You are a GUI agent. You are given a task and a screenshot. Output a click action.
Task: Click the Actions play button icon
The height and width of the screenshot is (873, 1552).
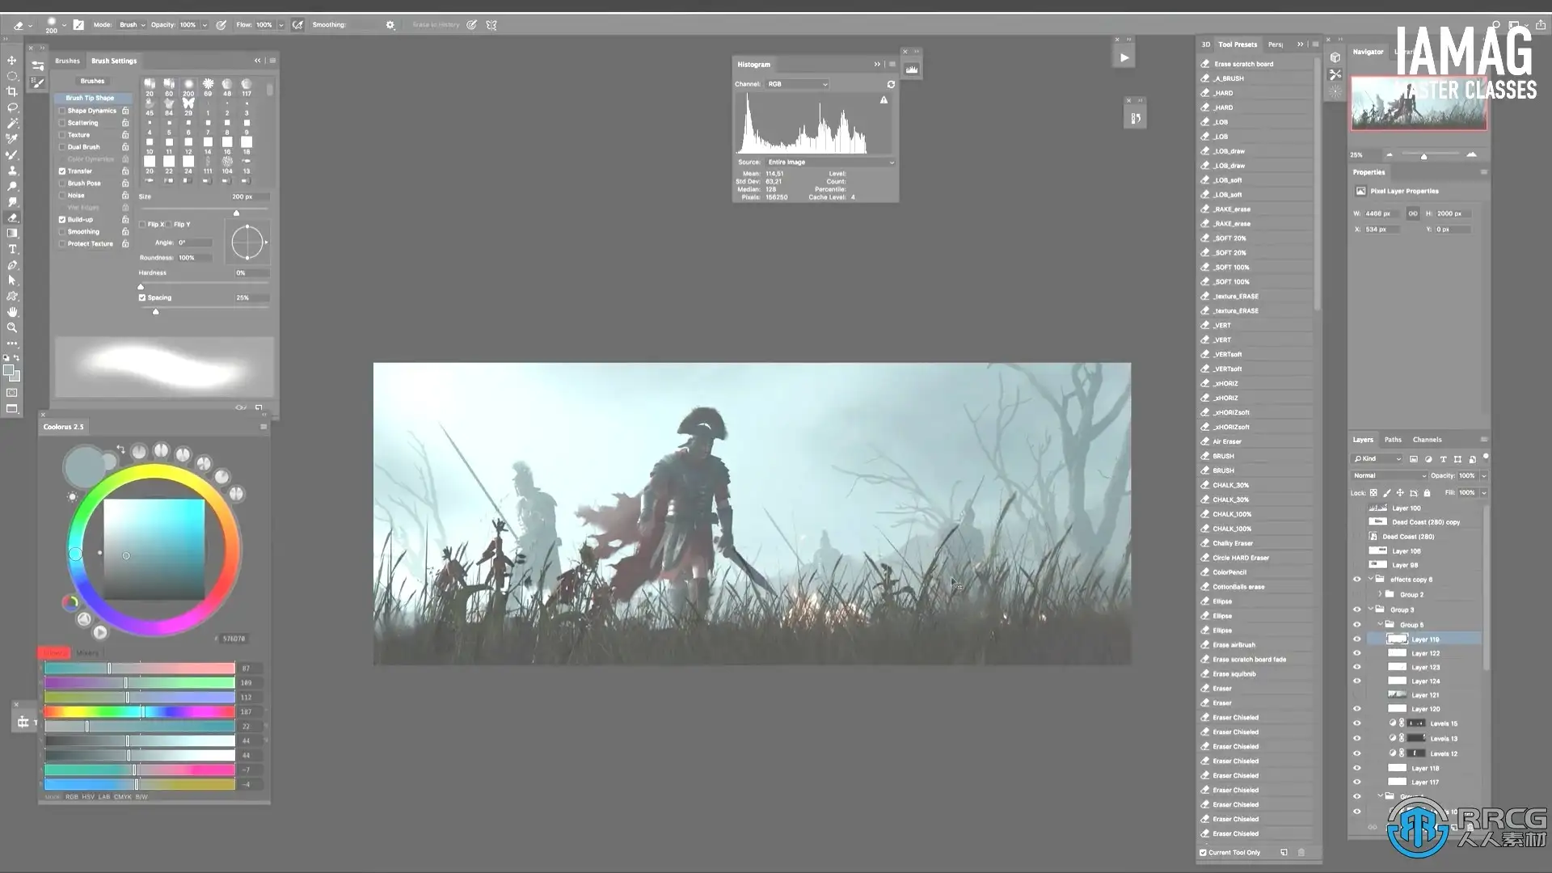1124,57
